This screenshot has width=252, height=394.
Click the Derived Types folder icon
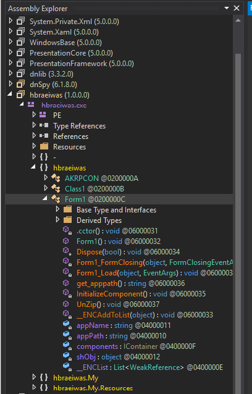(x=67, y=220)
